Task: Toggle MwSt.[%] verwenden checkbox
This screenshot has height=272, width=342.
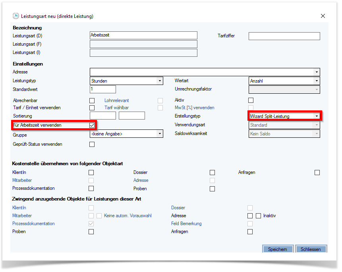Action: coord(251,108)
